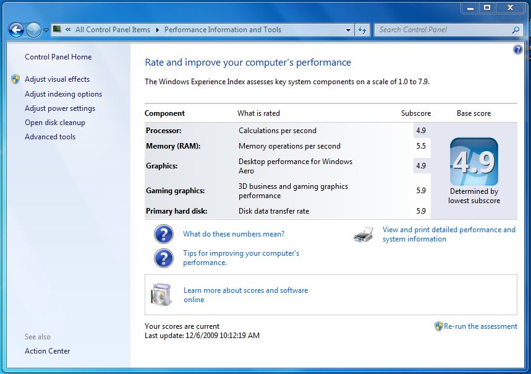
Task: Open the address bar history dropdown
Action: coord(348,30)
